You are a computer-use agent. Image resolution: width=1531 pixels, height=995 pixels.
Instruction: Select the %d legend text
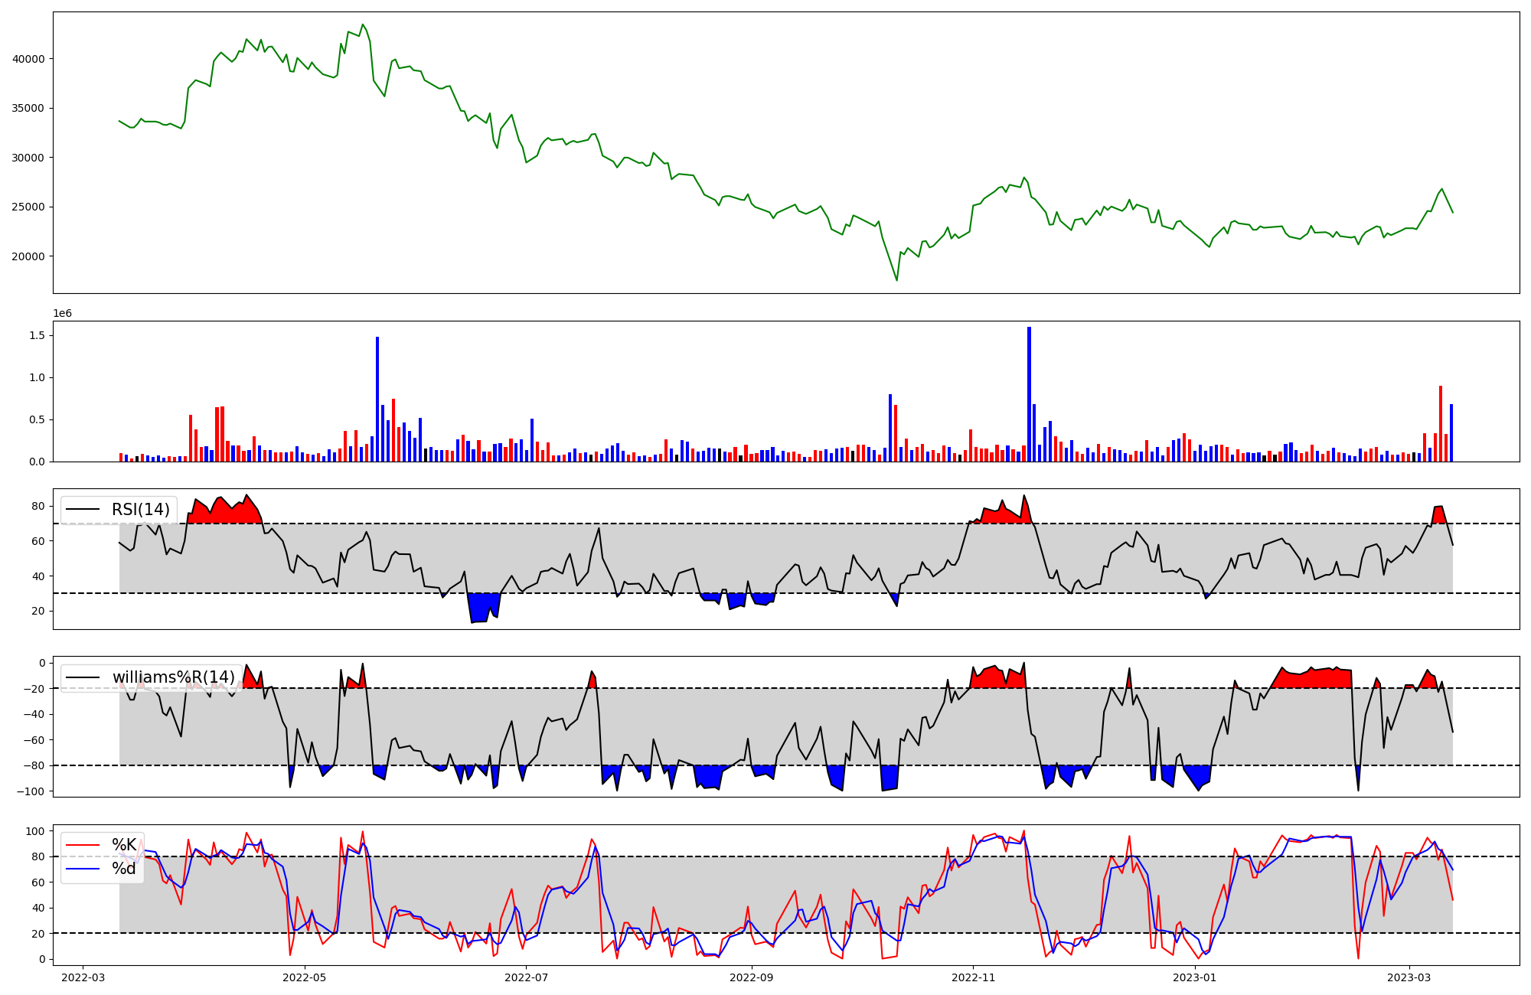pos(124,869)
